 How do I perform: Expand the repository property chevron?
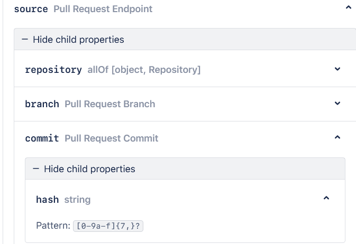coord(337,69)
